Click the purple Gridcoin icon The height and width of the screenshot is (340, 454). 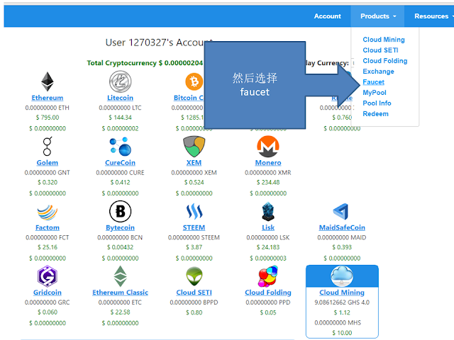pyautogui.click(x=48, y=276)
